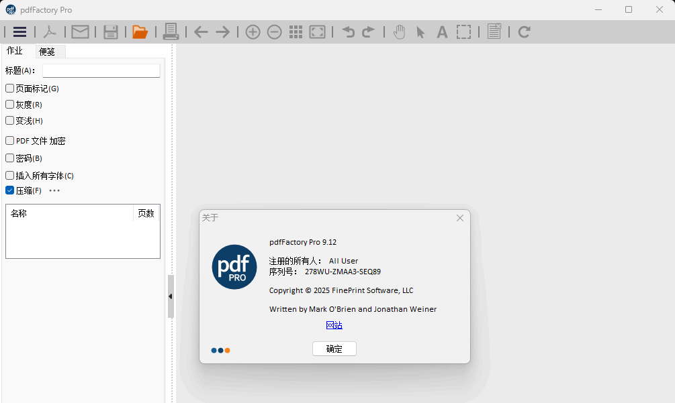Open a file with the orange folder icon

(140, 32)
